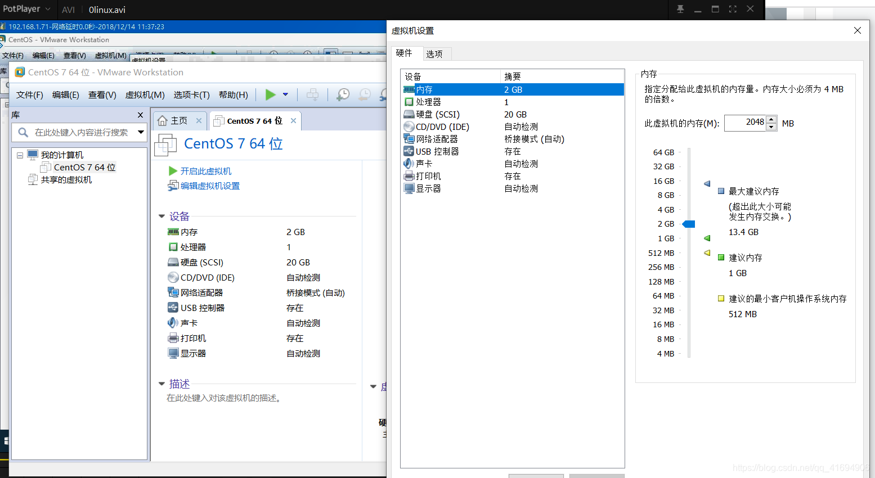
Task: Close the 主页 tab
Action: [x=199, y=121]
